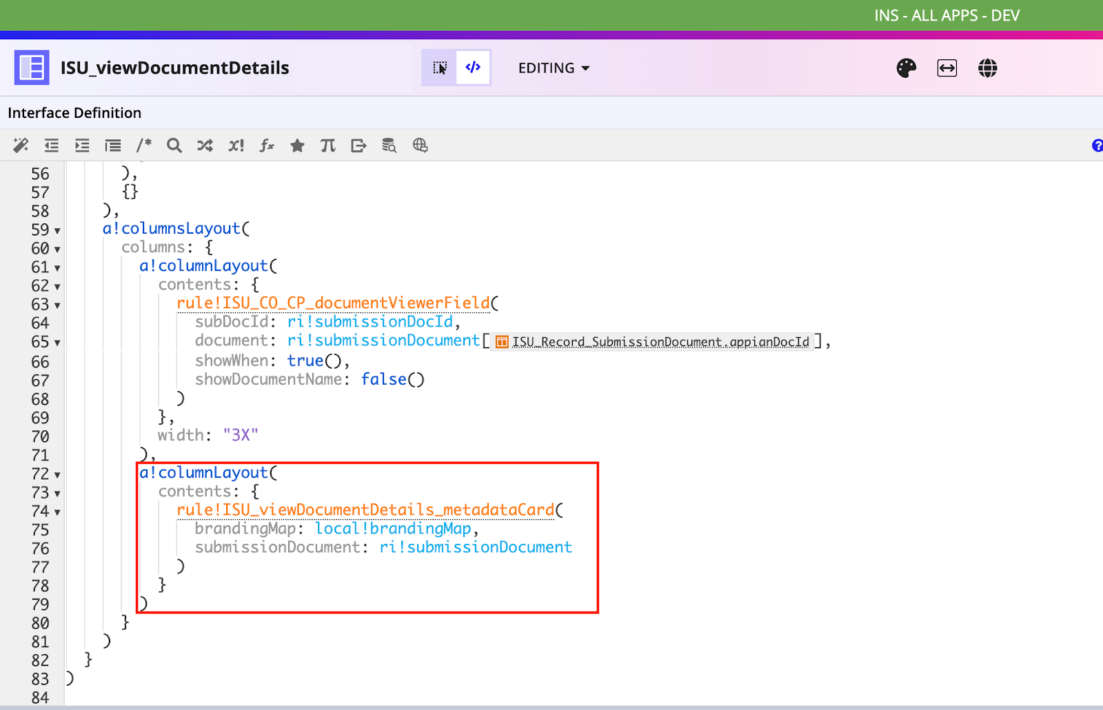Image resolution: width=1103 pixels, height=710 pixels.
Task: Click the star toolbar icon
Action: pyautogui.click(x=297, y=145)
